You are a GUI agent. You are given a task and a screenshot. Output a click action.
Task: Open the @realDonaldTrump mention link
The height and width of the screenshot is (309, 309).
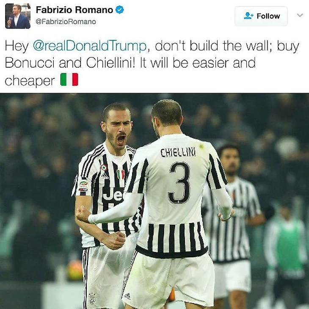pos(90,46)
